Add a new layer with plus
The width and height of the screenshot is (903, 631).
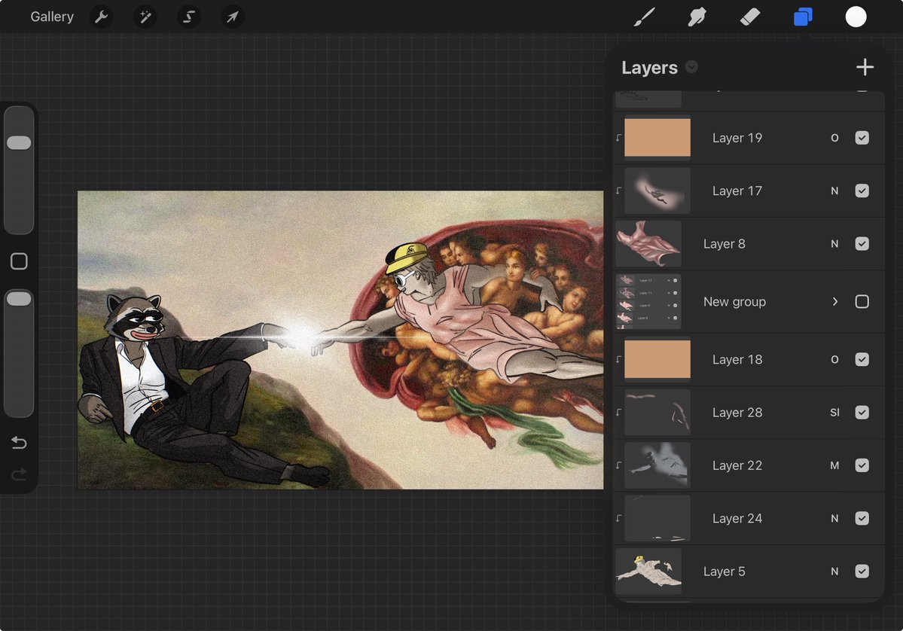pyautogui.click(x=865, y=67)
